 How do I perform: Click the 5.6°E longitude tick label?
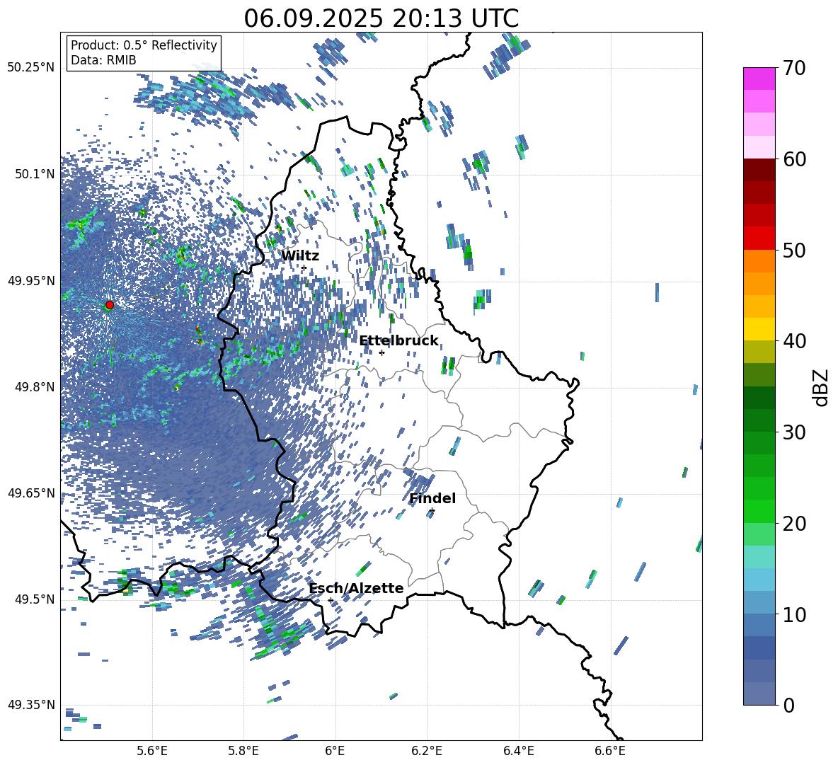click(152, 751)
